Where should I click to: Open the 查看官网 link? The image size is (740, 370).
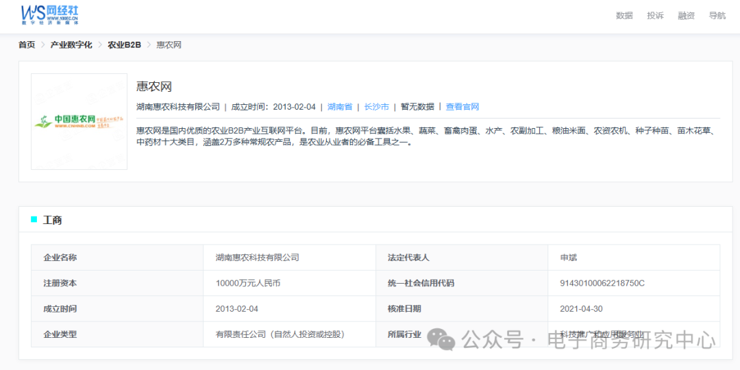click(x=463, y=107)
